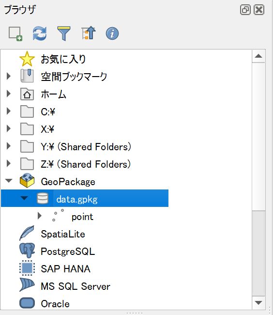Select the data.gpkg label
Screen dimensions: 273x315
pyautogui.click(x=77, y=200)
